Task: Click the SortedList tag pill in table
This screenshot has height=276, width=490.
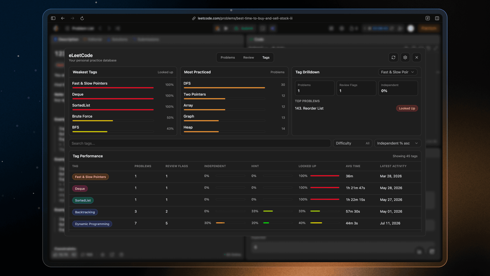Action: tap(83, 200)
